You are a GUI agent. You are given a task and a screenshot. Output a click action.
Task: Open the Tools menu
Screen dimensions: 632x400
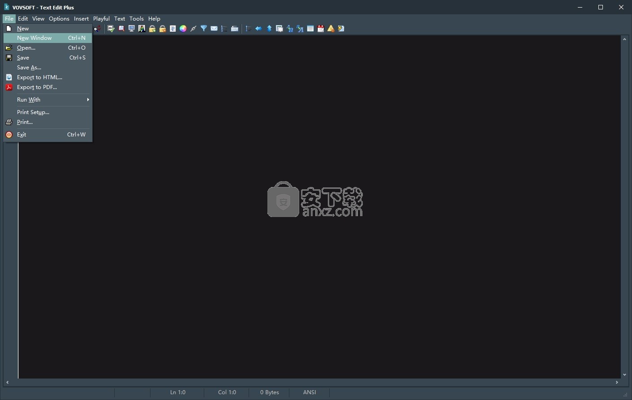point(137,19)
